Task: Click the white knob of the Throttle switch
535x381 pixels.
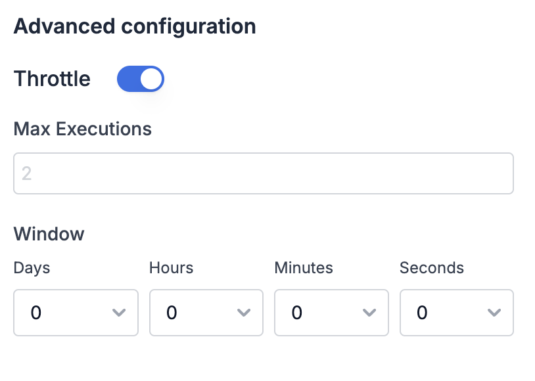Action: pyautogui.click(x=151, y=79)
